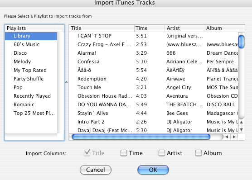Click the vertical scrollbar down arrow
Screen dimensions: 252x180
[x=241, y=129]
